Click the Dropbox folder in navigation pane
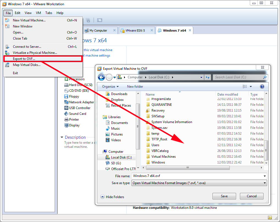Screen dimensions: 280x222 pos(117,100)
